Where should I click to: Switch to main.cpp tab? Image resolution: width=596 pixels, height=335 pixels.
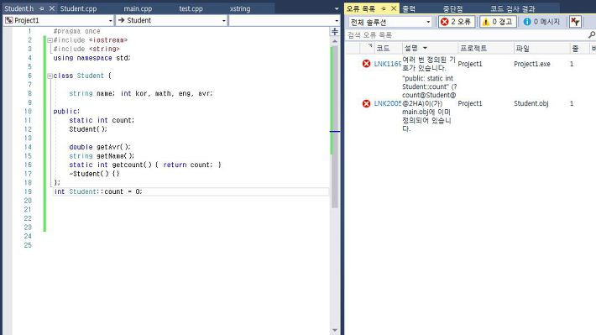[138, 8]
